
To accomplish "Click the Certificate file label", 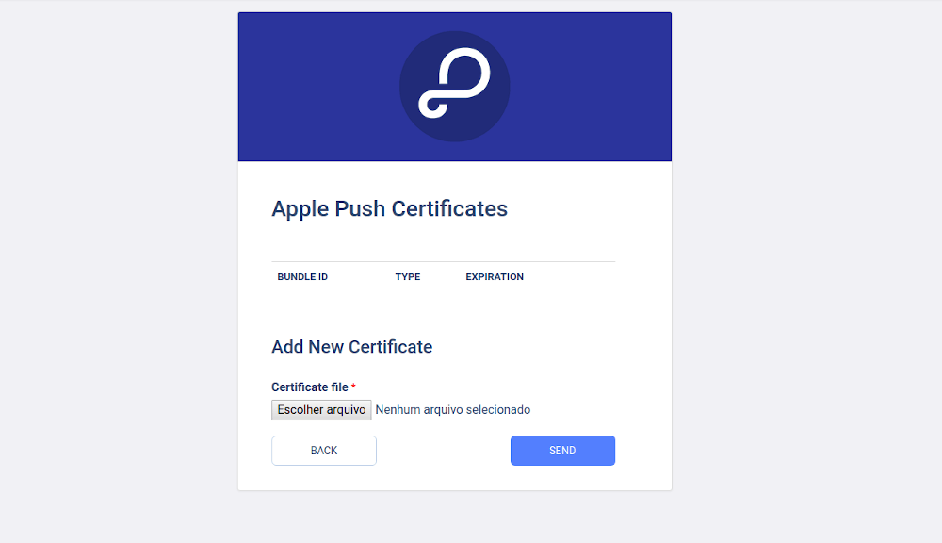I will 309,387.
